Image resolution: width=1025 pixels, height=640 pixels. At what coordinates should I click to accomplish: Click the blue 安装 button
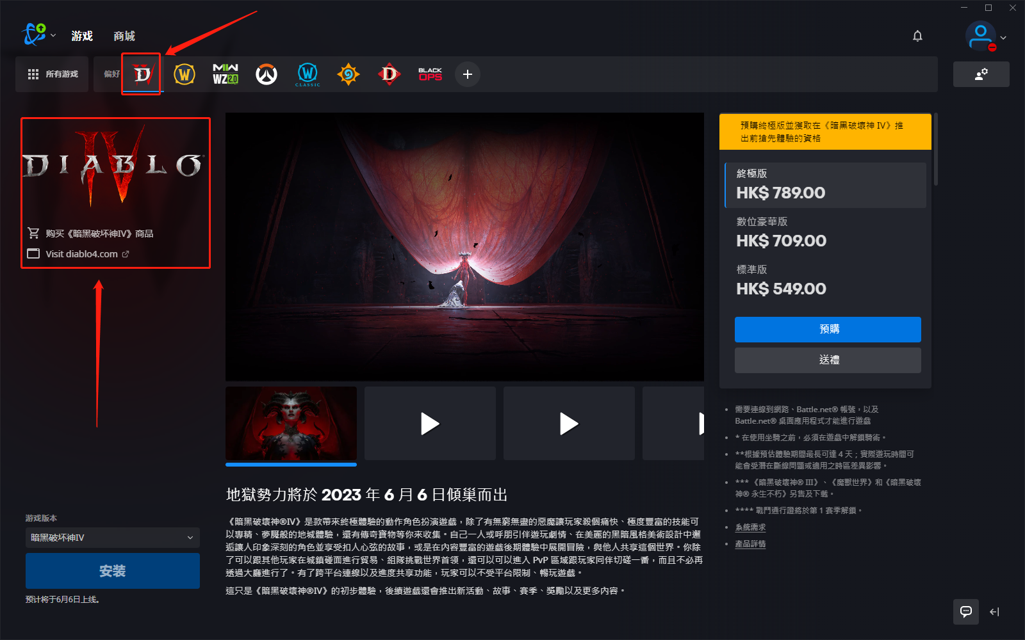tap(113, 571)
